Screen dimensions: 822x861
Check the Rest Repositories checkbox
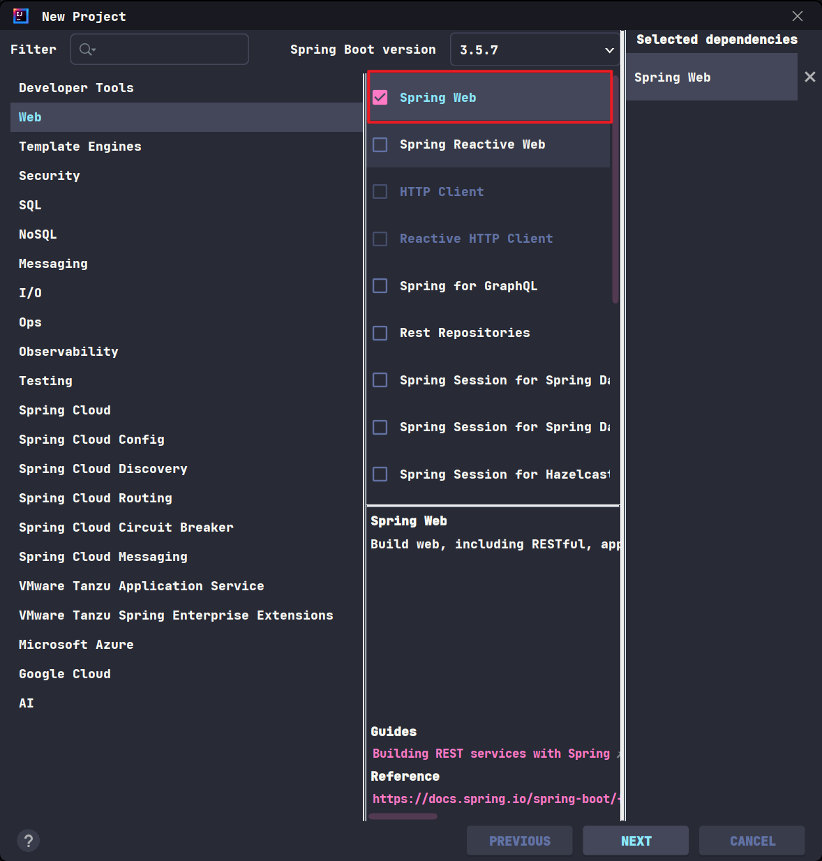pos(380,333)
